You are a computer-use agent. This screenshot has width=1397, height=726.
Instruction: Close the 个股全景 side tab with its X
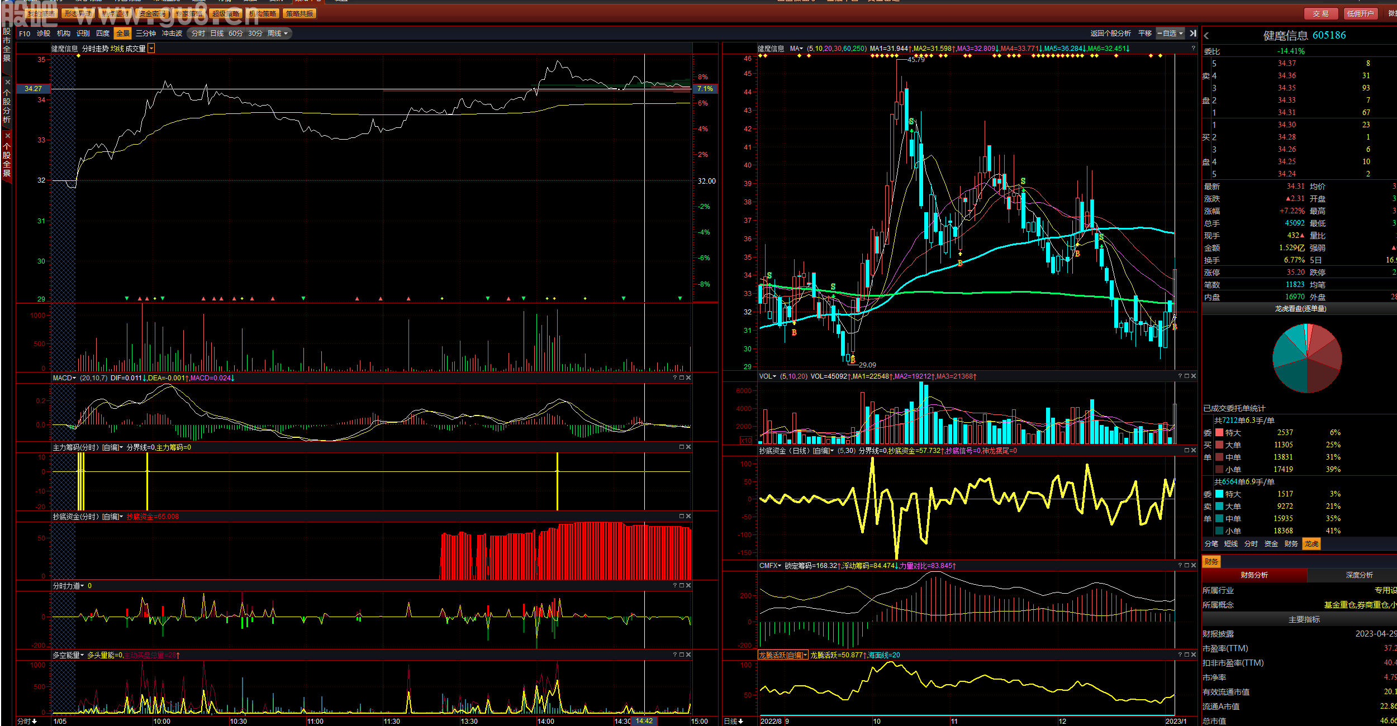tap(7, 136)
